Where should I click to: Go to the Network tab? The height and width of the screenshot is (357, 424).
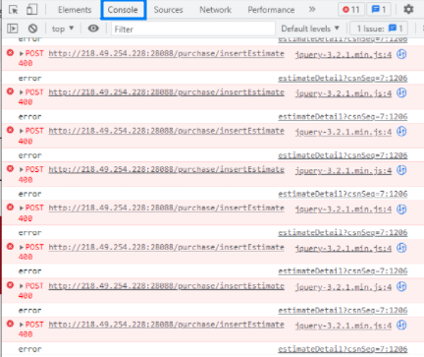pyautogui.click(x=215, y=10)
